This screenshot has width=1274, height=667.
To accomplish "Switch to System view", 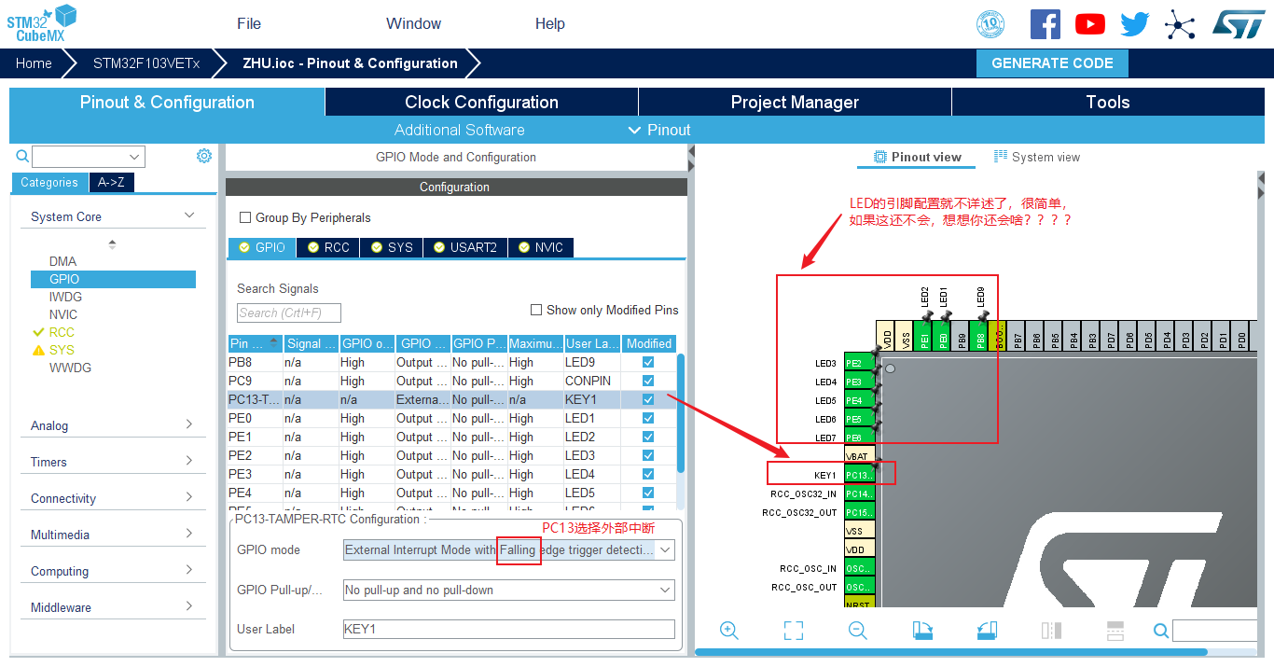I will pyautogui.click(x=1036, y=157).
